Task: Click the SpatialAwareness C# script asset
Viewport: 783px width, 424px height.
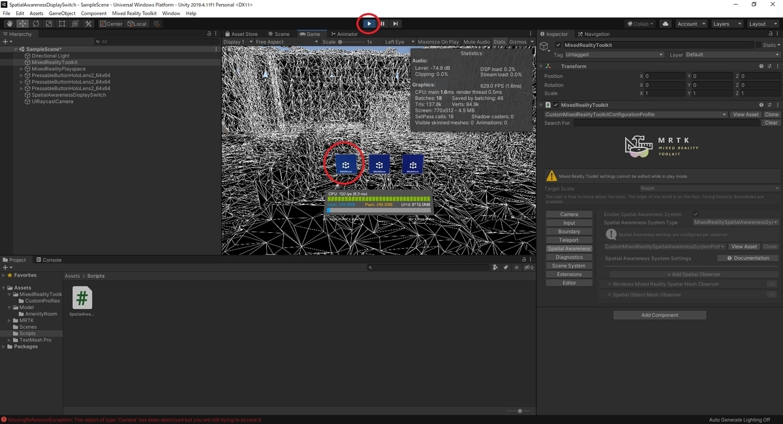Action: 82,301
